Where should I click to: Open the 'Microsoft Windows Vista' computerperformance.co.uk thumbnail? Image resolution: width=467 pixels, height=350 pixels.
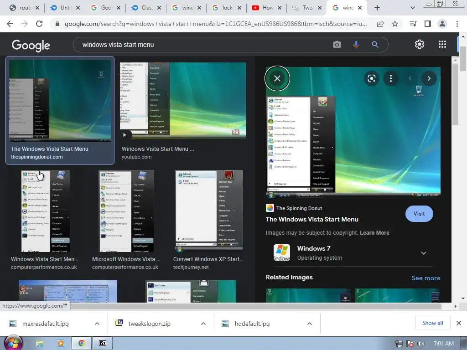(x=127, y=211)
